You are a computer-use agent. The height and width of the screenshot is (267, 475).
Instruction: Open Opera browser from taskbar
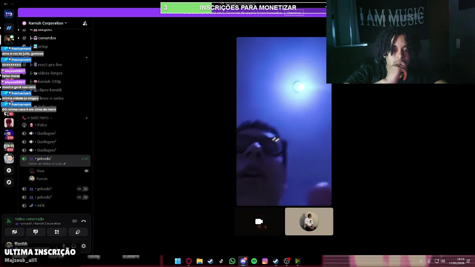coord(189,261)
